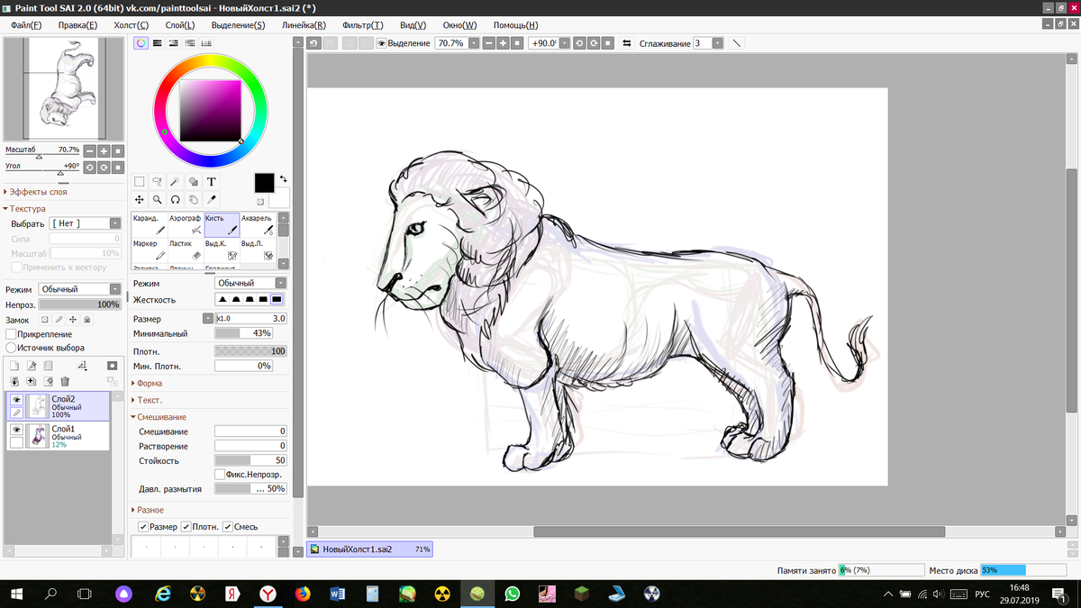Select the Слой1 layer thumbnail
Image resolution: width=1081 pixels, height=608 pixels.
(x=39, y=436)
